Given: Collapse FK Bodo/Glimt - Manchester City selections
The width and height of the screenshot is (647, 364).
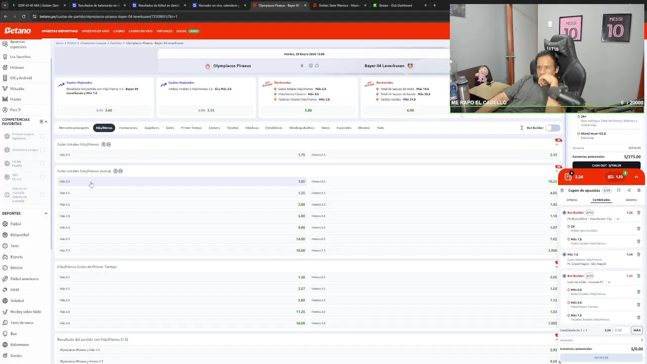Looking at the screenshot, I should 618,219.
